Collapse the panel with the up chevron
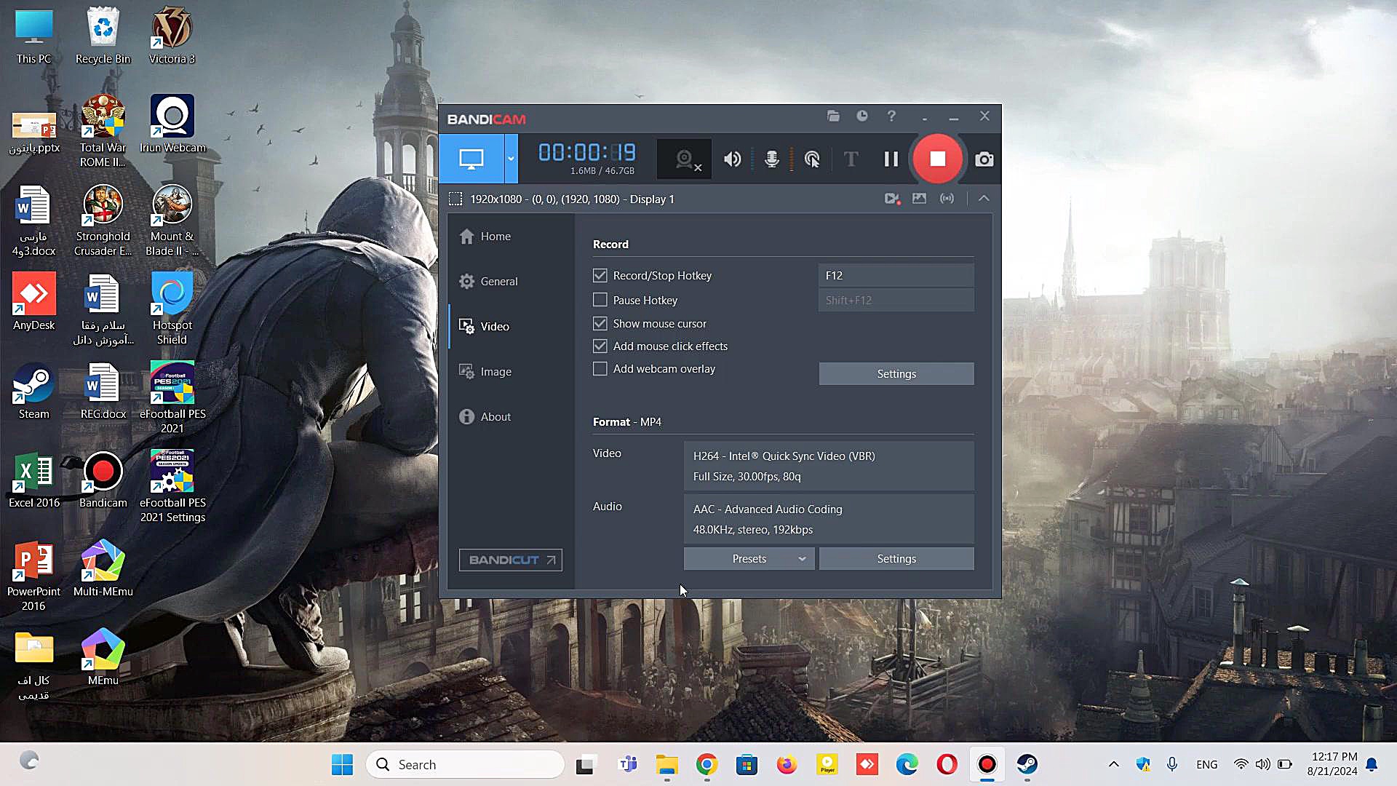This screenshot has height=786, width=1397. coord(984,198)
